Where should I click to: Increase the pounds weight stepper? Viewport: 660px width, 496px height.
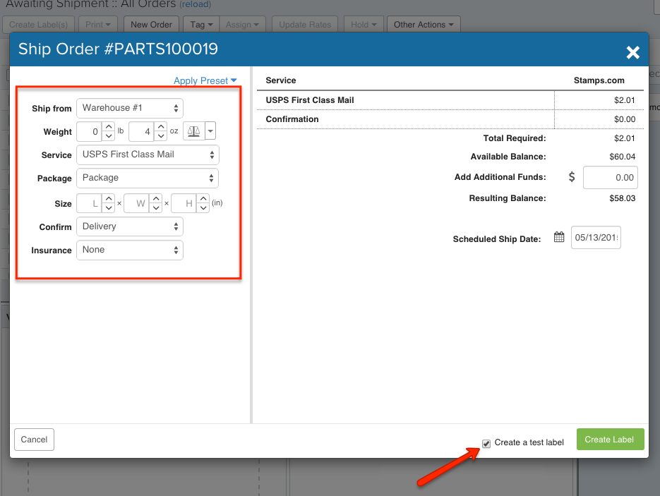coord(108,127)
